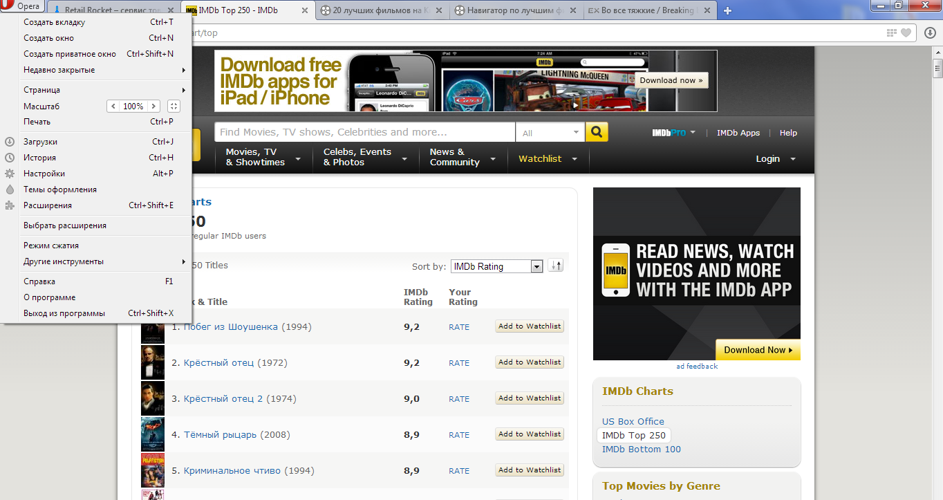943x500 pixels.
Task: Toggle 'Режим сжатия' option
Action: coord(96,246)
